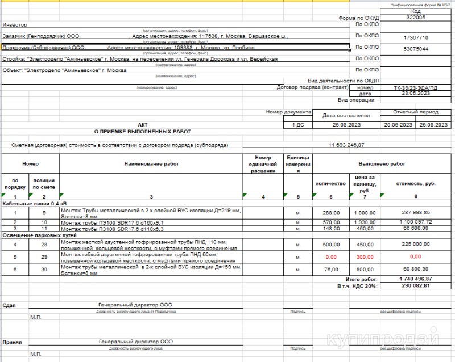455x362 pixels.
Task: Select the 'Освещение парковых путей' section row
Action: (x=39, y=234)
